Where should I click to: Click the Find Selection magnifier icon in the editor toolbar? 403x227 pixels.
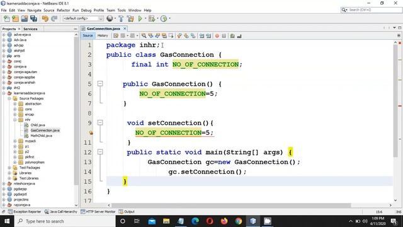(144, 36)
